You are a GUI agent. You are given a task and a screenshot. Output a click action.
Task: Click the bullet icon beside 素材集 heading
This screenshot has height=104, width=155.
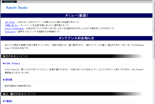click(4, 80)
